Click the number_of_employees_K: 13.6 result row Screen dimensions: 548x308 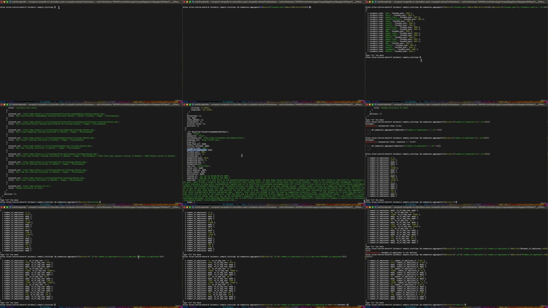[398, 282]
